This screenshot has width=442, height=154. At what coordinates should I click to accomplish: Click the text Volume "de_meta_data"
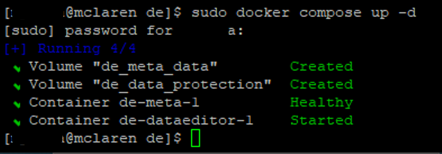123,67
